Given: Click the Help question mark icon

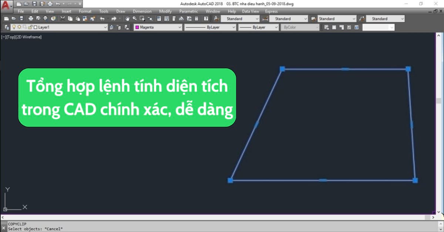Looking at the screenshot, I should coord(206,18).
